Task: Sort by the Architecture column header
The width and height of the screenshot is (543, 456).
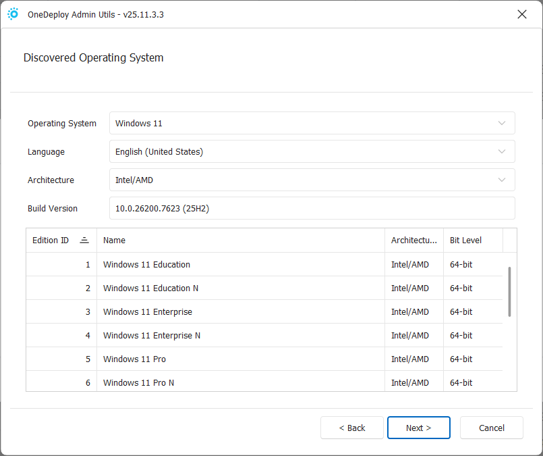Action: tap(413, 240)
